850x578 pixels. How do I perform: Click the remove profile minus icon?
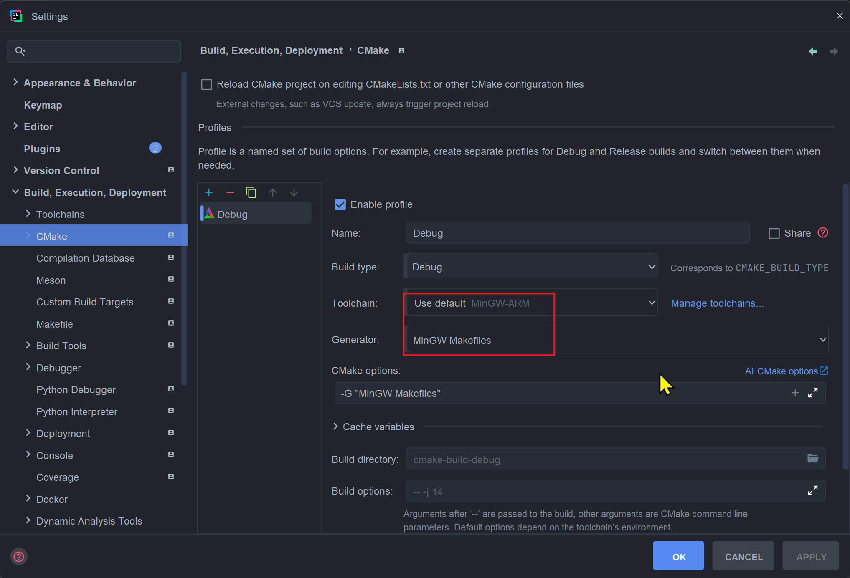[x=230, y=192]
